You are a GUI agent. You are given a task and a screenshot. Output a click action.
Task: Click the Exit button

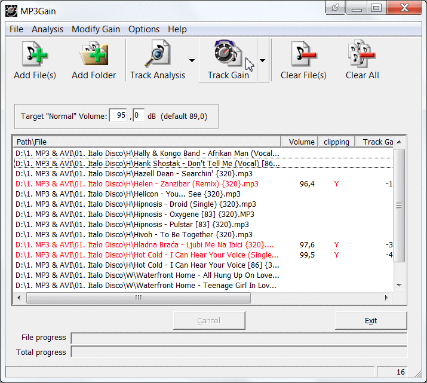tap(371, 321)
